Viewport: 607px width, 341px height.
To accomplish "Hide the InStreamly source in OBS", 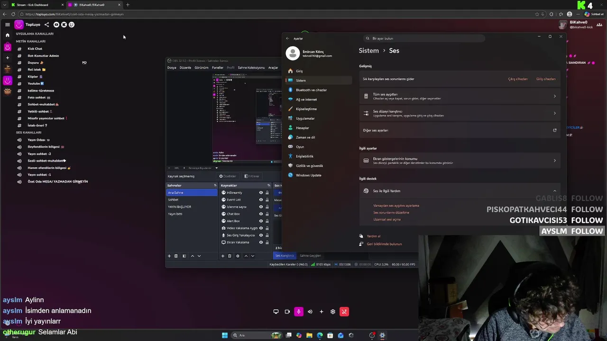I will 261,193.
